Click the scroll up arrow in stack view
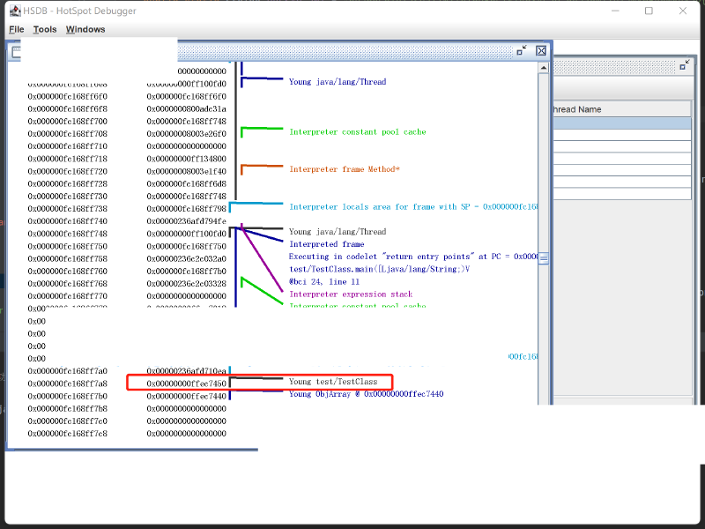Image resolution: width=705 pixels, height=529 pixels. [x=544, y=67]
